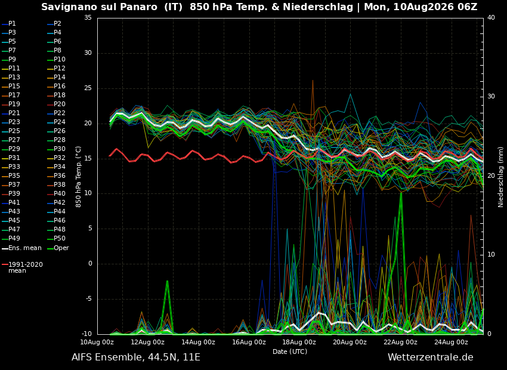This screenshot has width=507, height=370.
Task: Select the P5 legend label
Action: tap(9, 41)
